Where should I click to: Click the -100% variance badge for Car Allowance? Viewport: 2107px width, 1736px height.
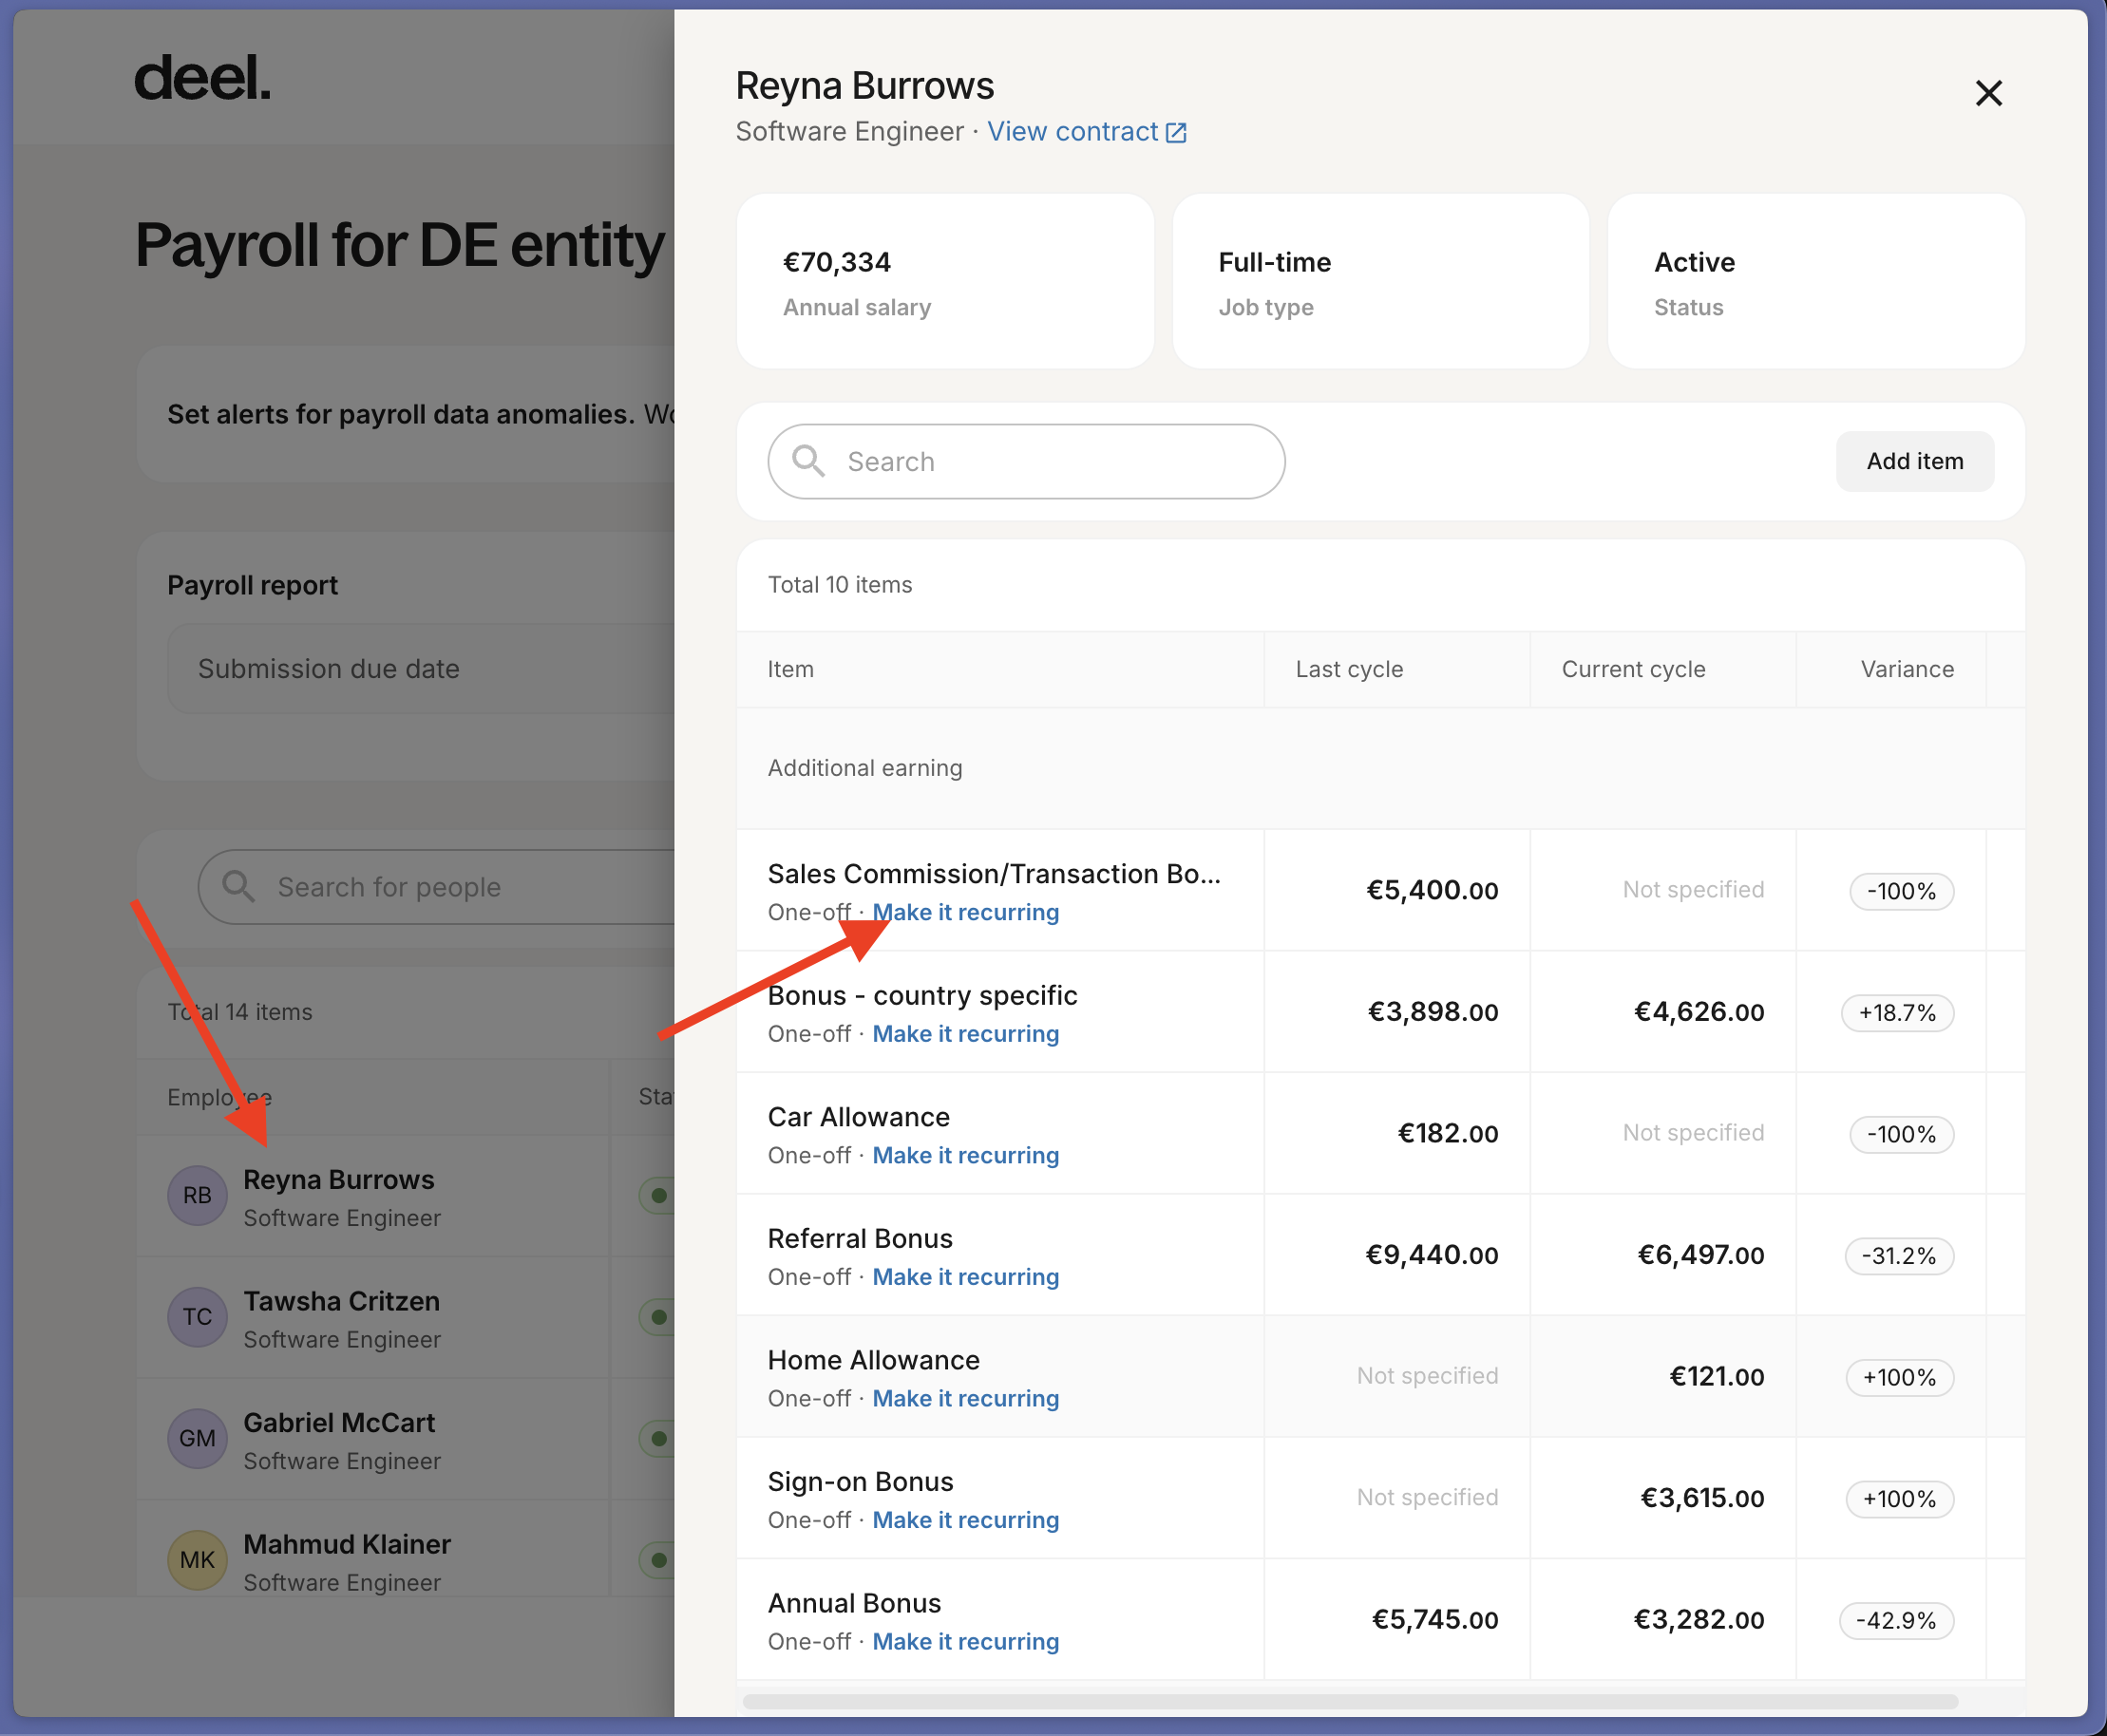click(1901, 1134)
